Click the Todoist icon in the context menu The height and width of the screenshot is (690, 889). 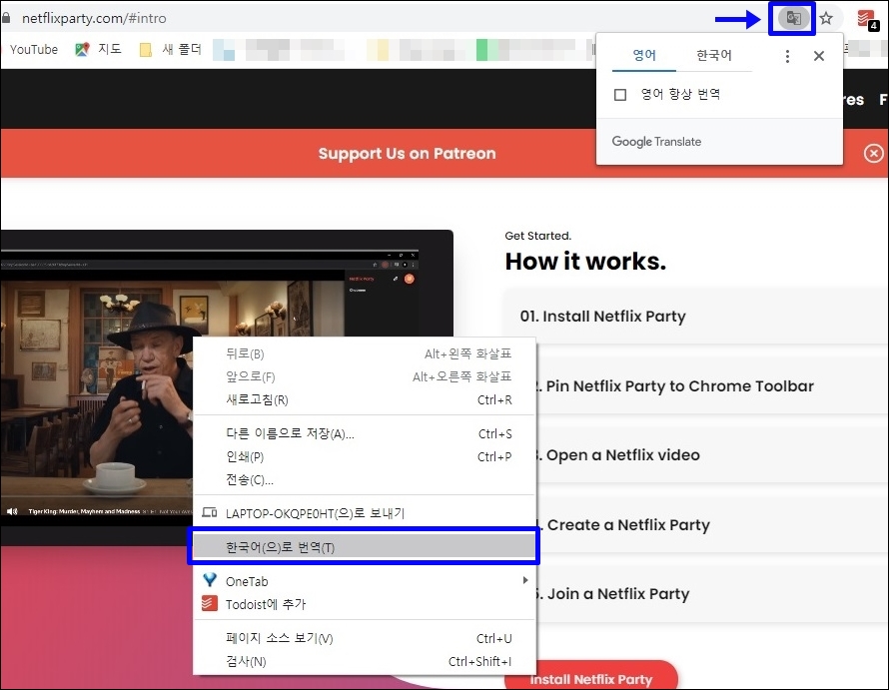click(x=209, y=603)
